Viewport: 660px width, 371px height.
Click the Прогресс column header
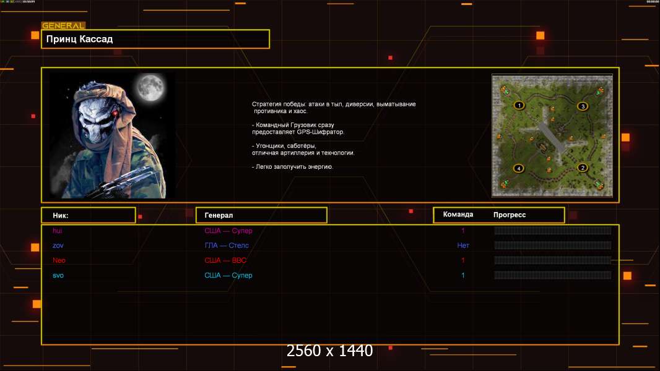(x=510, y=215)
